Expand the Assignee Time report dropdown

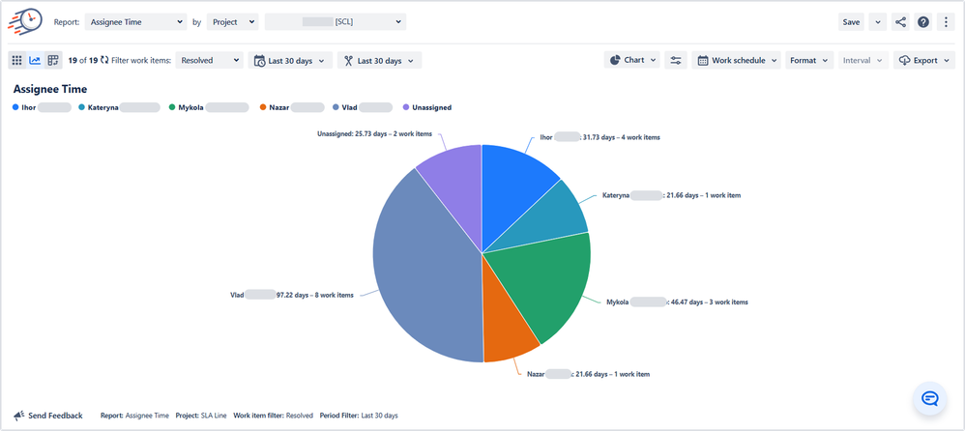pyautogui.click(x=135, y=22)
